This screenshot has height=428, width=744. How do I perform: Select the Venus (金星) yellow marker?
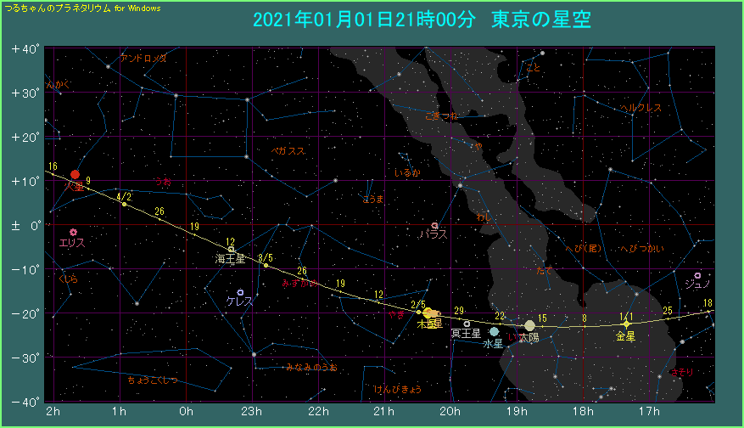click(x=626, y=324)
